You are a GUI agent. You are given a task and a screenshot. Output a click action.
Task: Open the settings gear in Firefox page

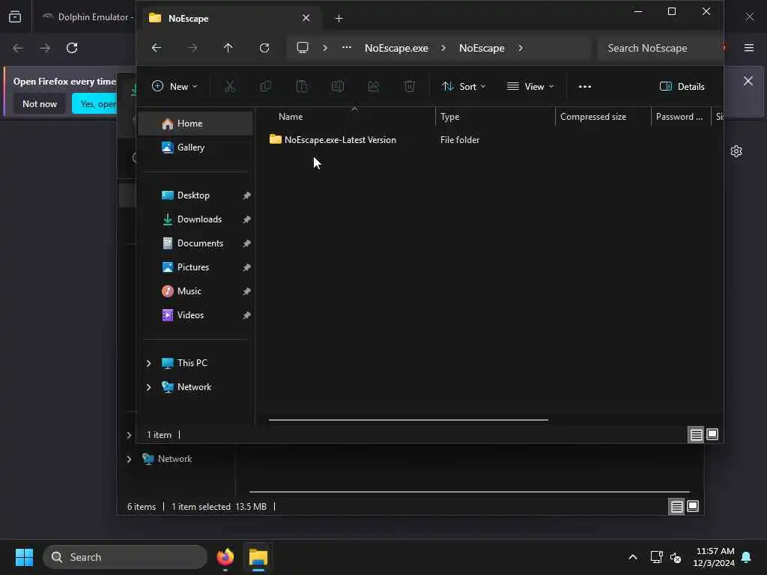(x=736, y=151)
